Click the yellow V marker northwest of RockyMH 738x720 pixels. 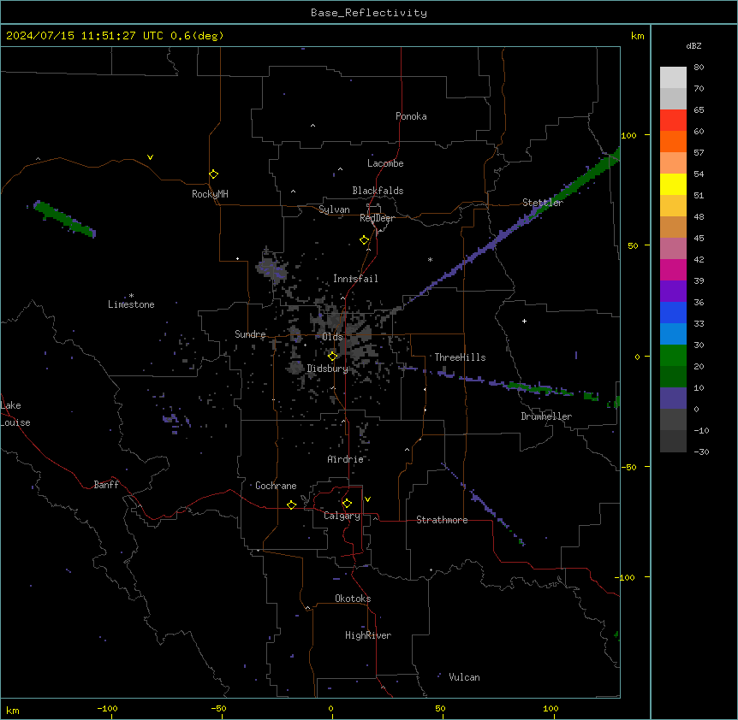pyautogui.click(x=150, y=157)
